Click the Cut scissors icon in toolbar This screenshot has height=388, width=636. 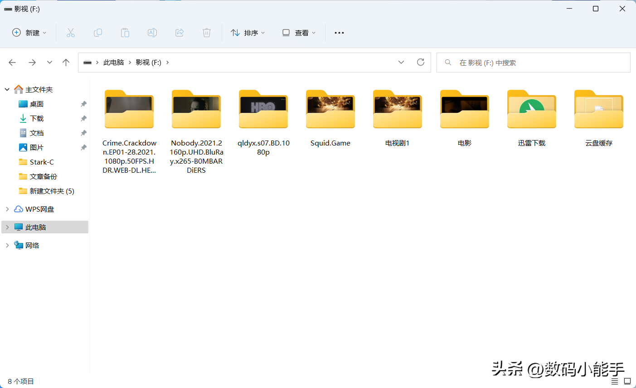point(71,33)
